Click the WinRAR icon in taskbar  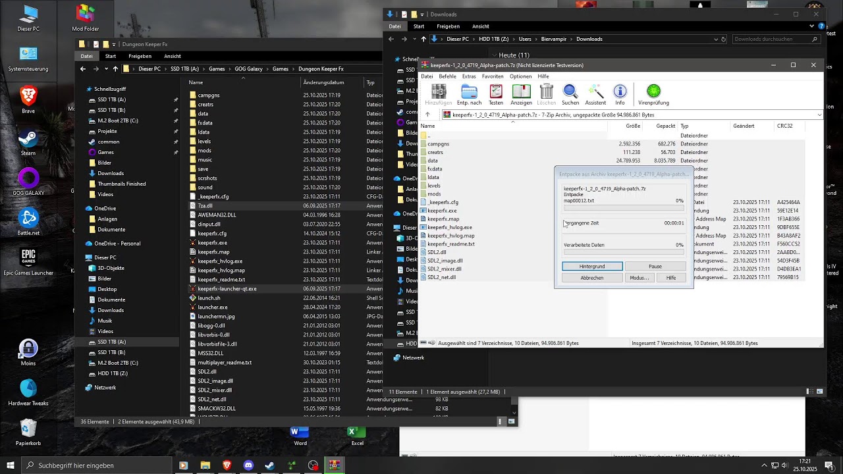pyautogui.click(x=335, y=465)
